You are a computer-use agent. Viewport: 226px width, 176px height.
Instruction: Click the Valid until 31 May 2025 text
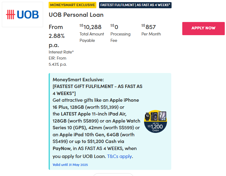tap(70, 165)
